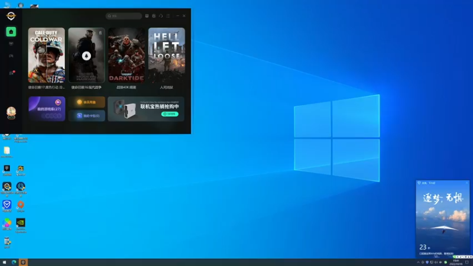473x266 pixels.
Task: Close the game launcher window
Action: 184,16
